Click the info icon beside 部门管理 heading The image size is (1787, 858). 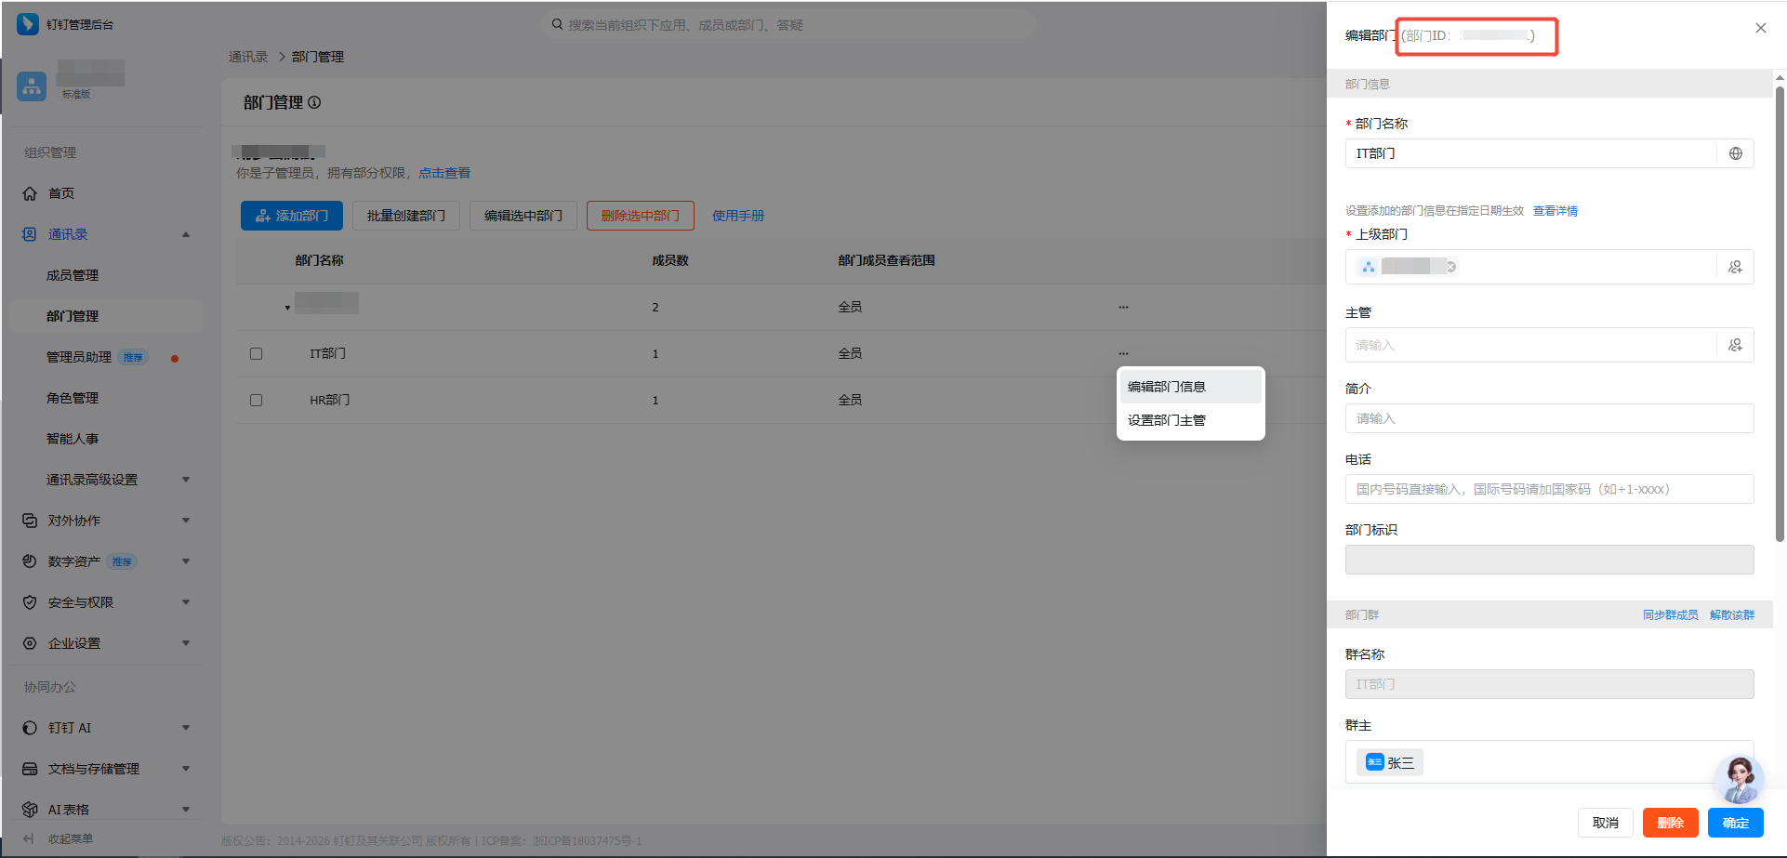coord(314,102)
